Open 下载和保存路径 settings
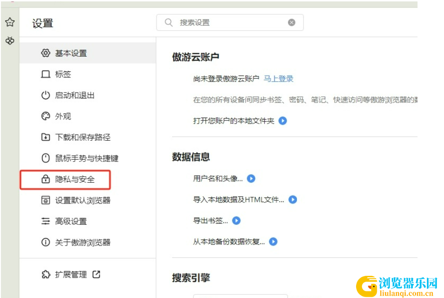The image size is (444, 298). (x=87, y=137)
